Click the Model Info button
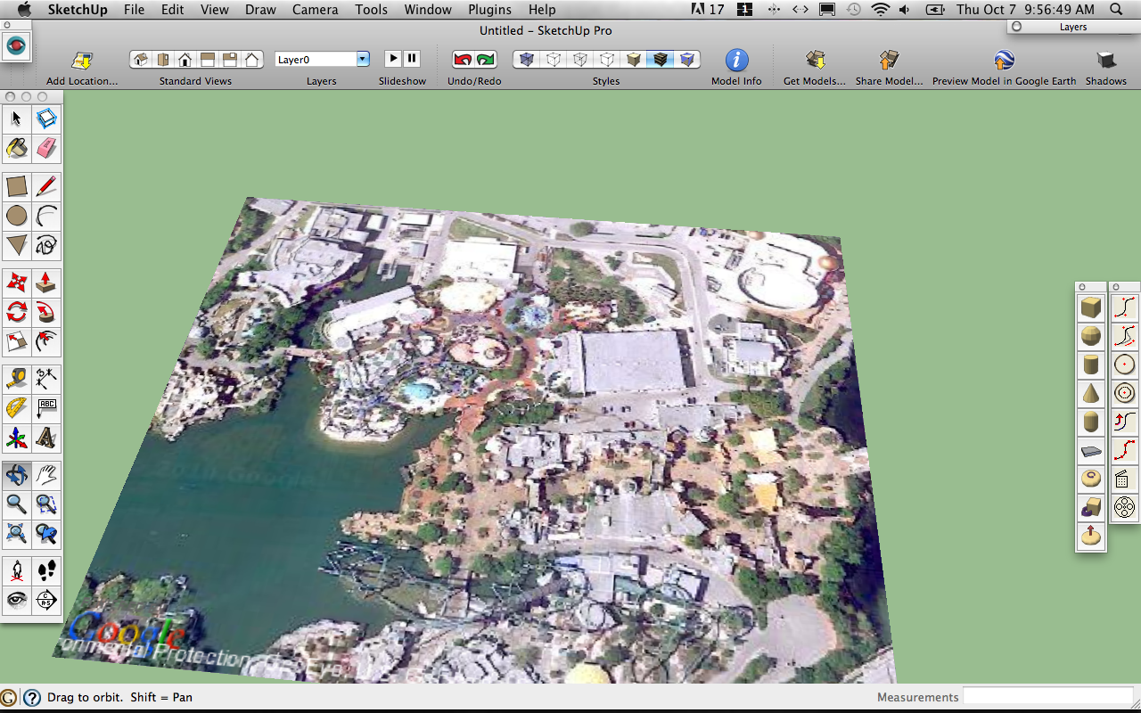This screenshot has height=713, width=1141. [736, 61]
